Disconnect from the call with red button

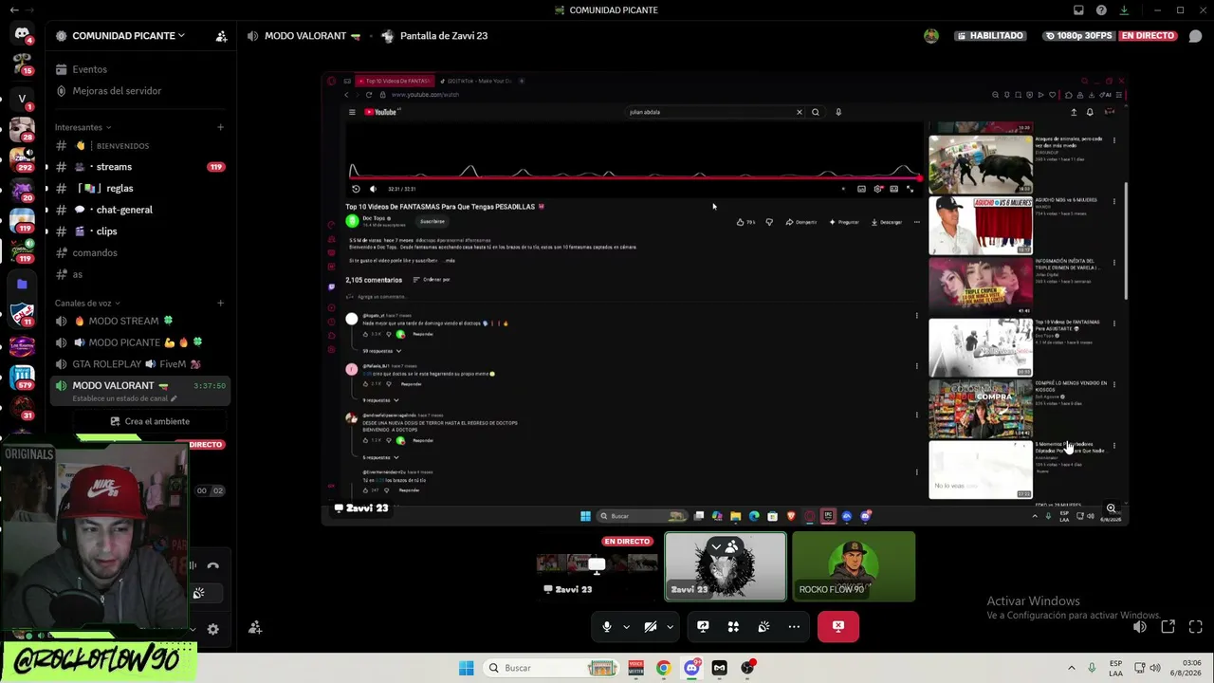(x=838, y=626)
